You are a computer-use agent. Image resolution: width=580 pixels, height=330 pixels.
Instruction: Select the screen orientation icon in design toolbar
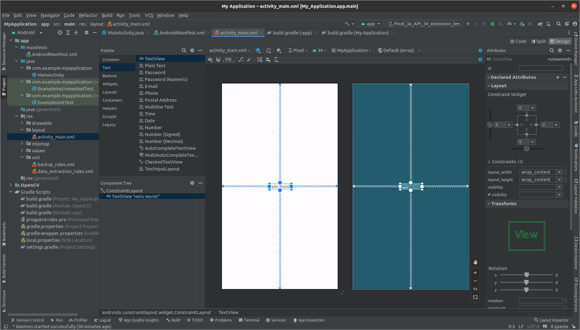pyautogui.click(x=269, y=50)
